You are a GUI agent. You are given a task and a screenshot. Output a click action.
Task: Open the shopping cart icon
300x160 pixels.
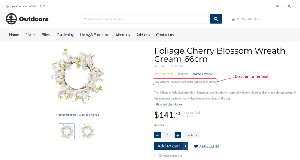(233, 19)
